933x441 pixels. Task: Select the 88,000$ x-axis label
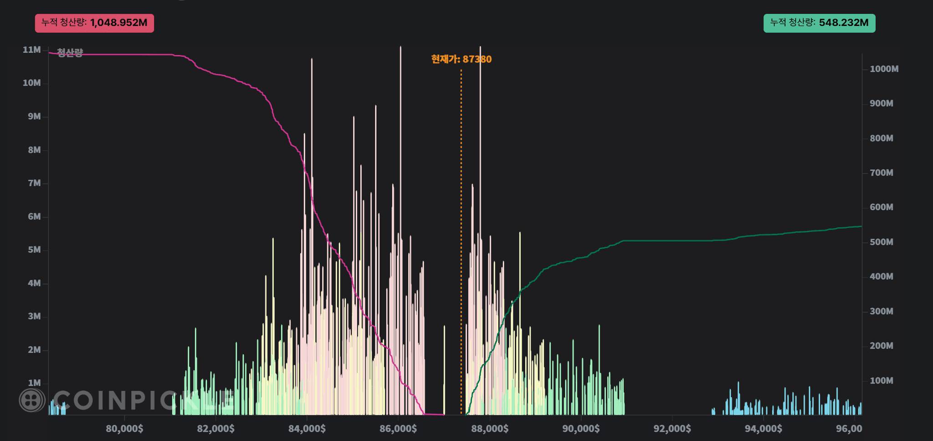point(490,428)
